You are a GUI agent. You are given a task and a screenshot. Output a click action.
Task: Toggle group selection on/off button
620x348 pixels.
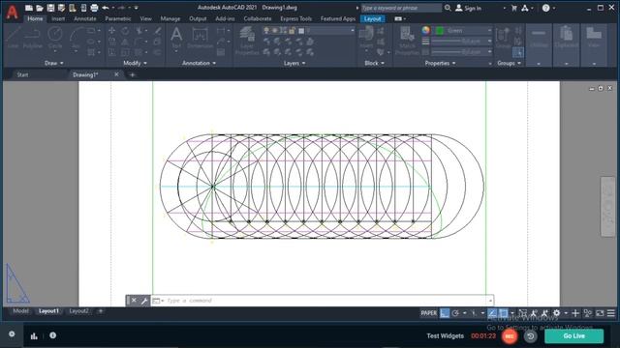click(517, 52)
